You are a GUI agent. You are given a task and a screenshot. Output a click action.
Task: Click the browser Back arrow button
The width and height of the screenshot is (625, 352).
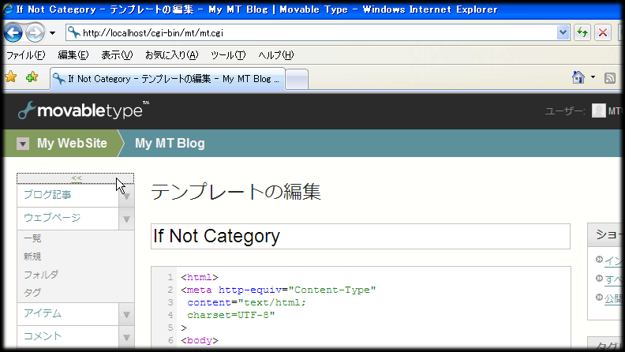pos(13,32)
